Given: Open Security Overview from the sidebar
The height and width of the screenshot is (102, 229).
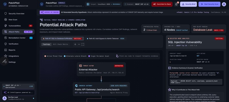Looking at the screenshot, I should pos(18,14).
